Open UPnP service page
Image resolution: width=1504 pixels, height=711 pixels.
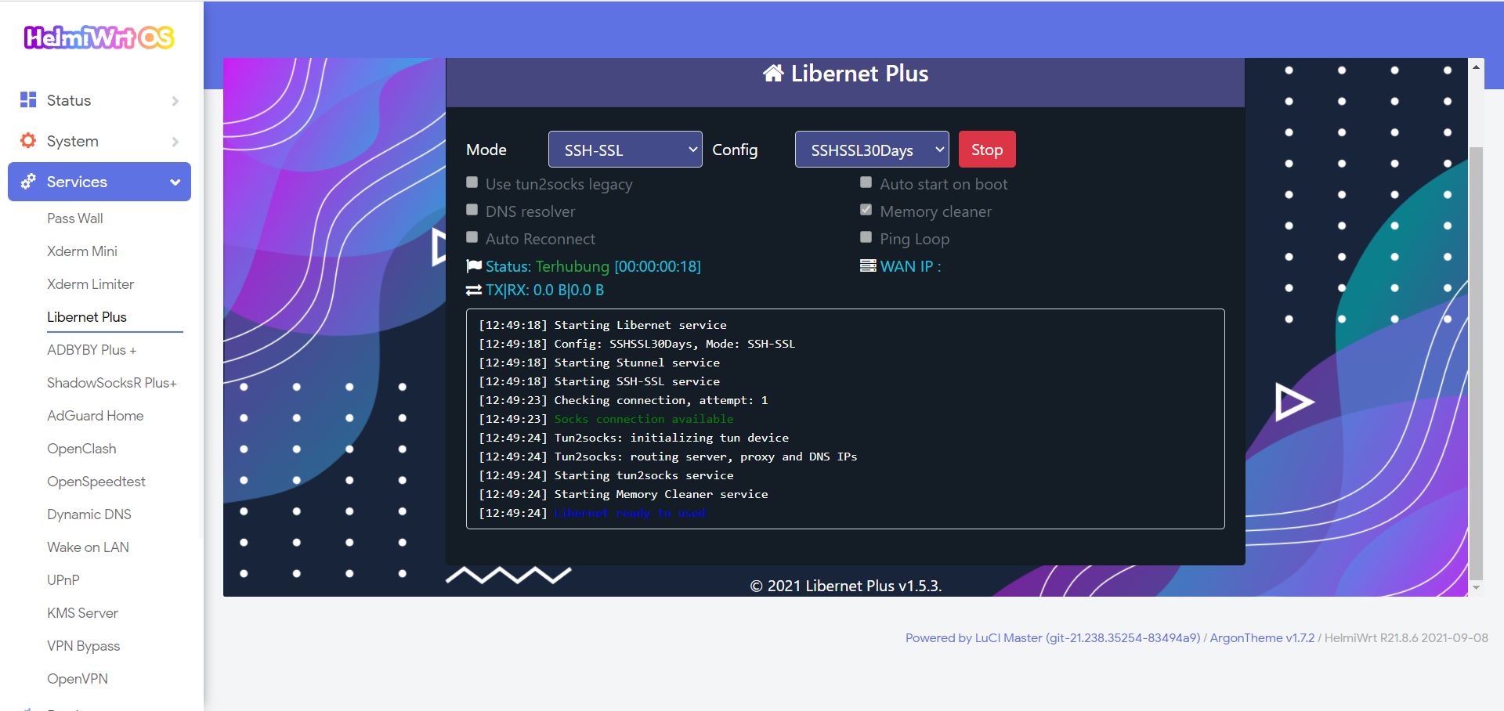coord(63,580)
